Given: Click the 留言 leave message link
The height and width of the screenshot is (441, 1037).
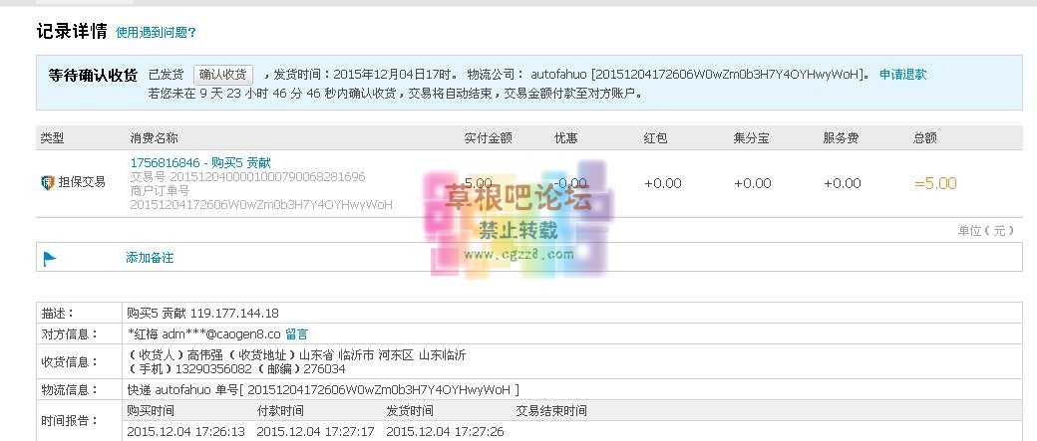Looking at the screenshot, I should (296, 334).
